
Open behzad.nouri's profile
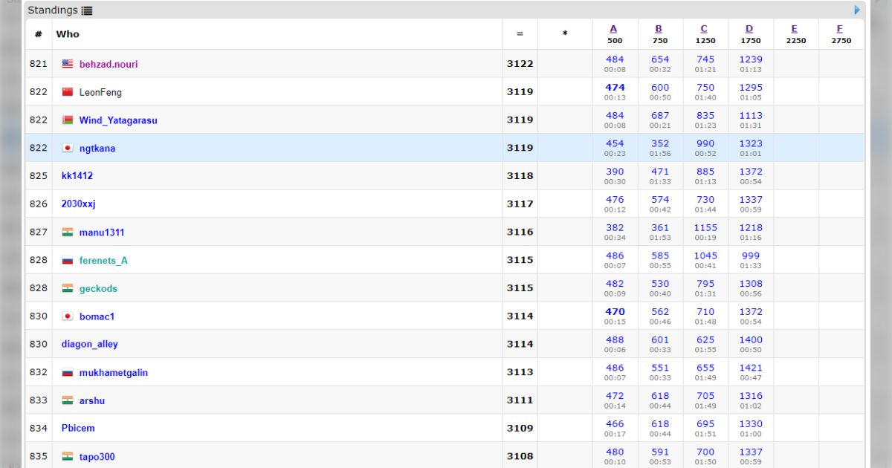[x=109, y=64]
